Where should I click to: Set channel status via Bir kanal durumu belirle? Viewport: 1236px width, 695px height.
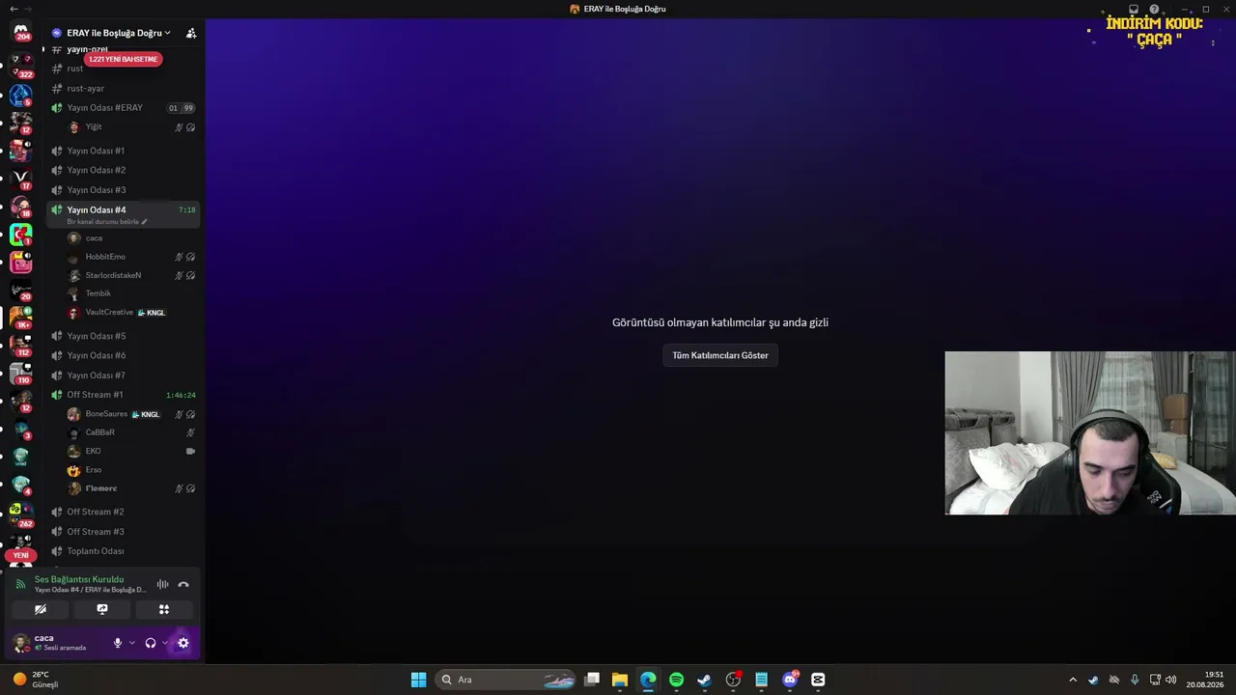click(107, 222)
